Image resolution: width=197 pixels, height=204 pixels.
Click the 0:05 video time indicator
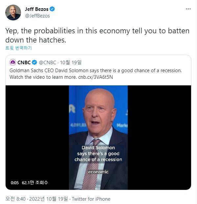click(x=15, y=183)
